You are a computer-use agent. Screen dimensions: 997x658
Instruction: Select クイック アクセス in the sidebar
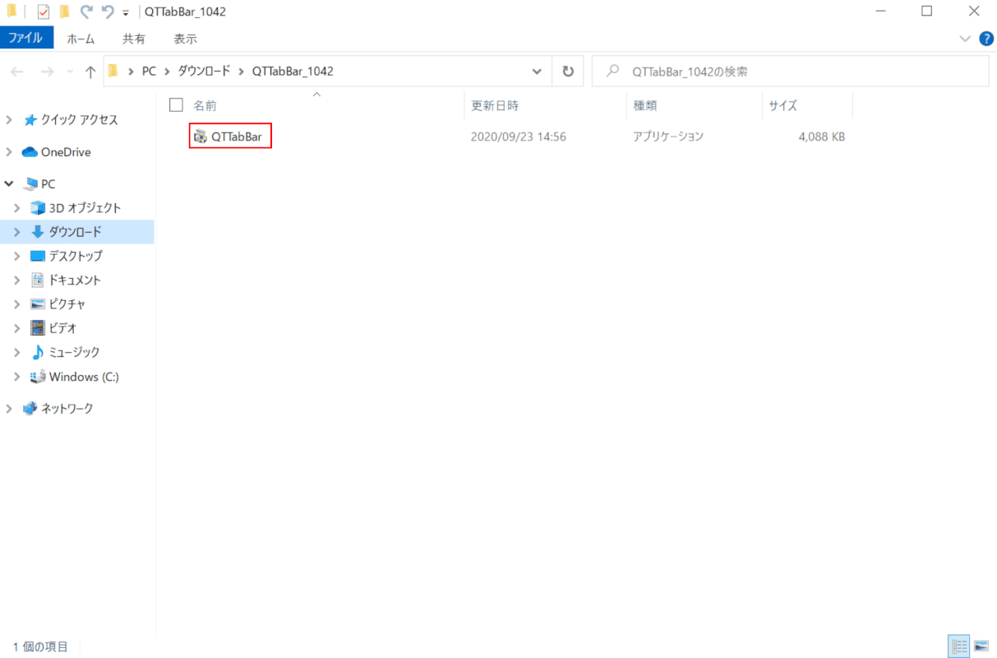click(x=79, y=119)
